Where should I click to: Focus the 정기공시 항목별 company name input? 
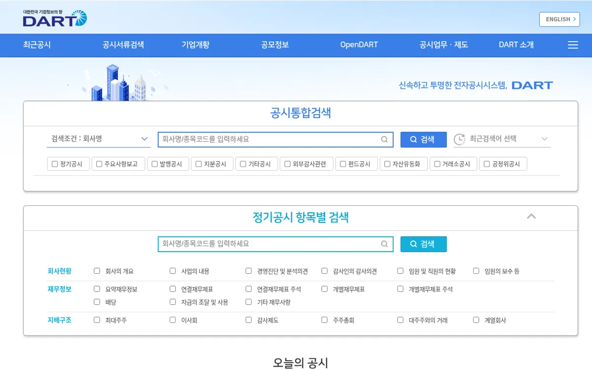tap(275, 244)
